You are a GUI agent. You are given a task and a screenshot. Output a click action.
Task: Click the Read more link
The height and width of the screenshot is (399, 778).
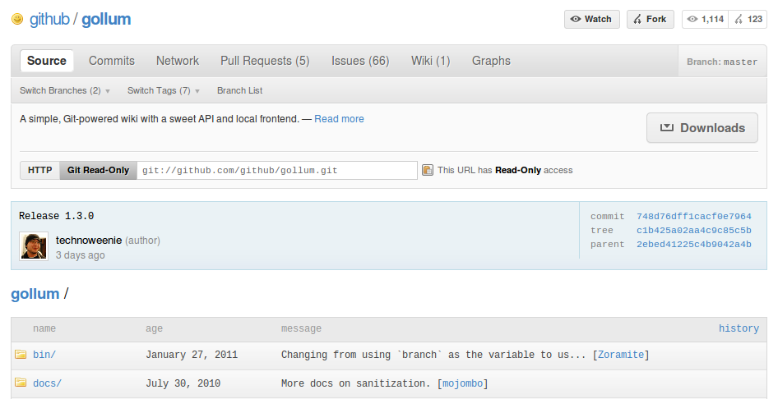(x=339, y=119)
